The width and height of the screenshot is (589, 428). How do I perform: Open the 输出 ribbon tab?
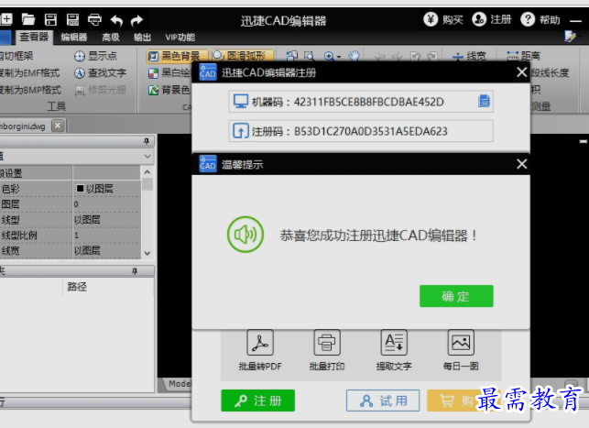click(142, 38)
